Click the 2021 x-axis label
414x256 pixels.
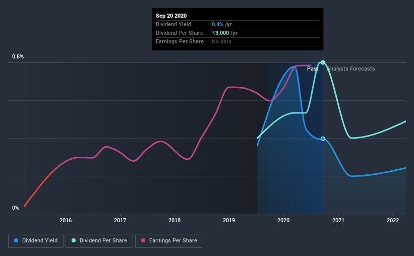[x=338, y=220]
